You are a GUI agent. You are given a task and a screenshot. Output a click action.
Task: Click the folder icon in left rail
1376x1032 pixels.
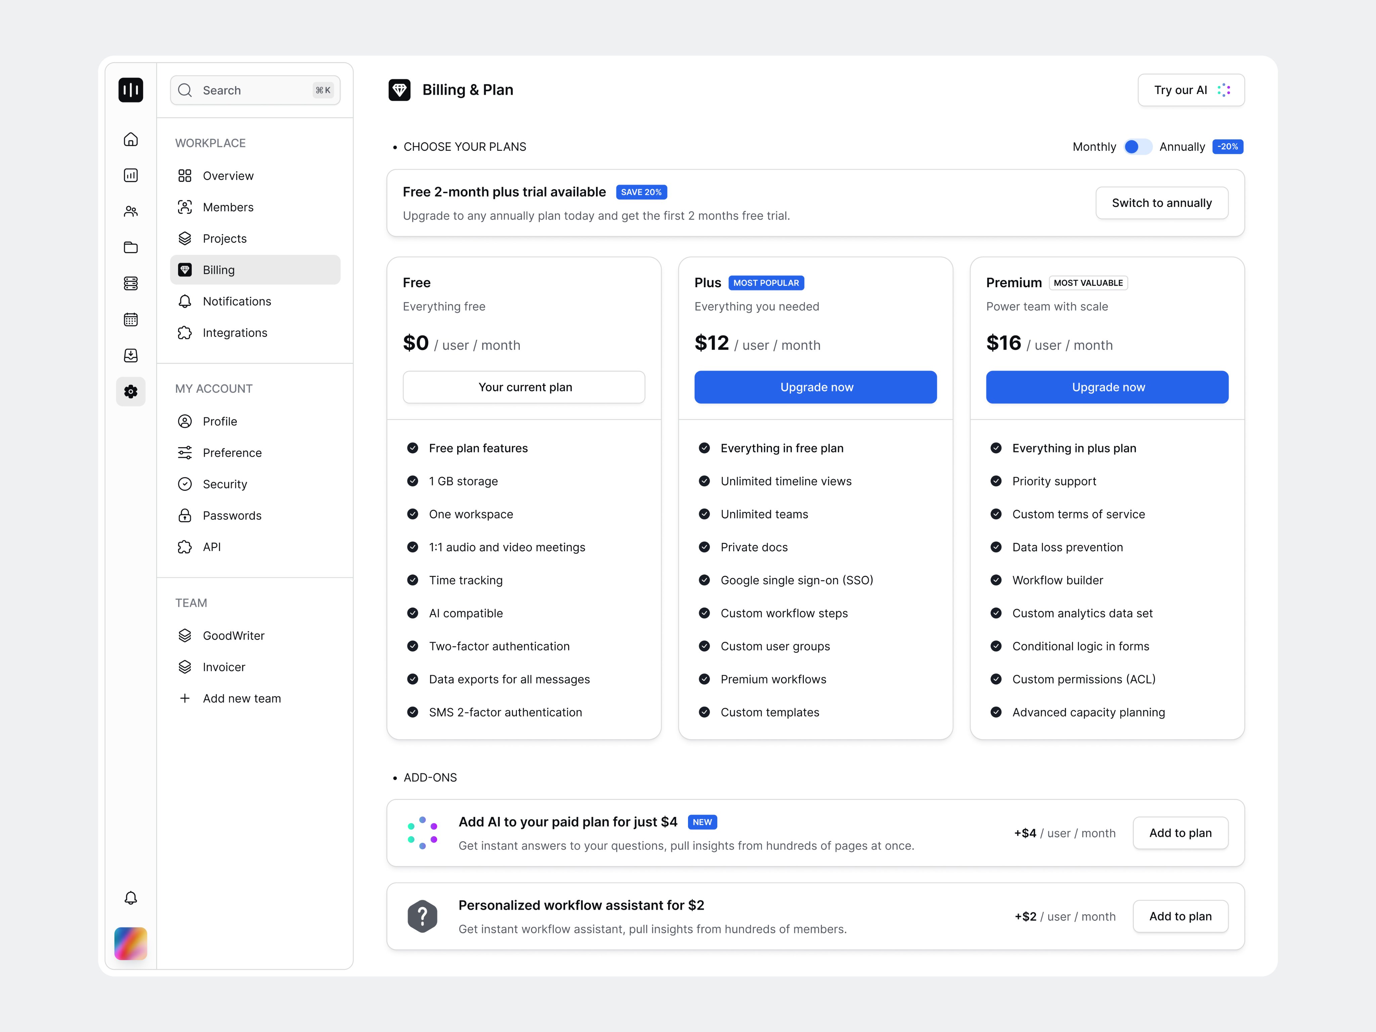131,248
